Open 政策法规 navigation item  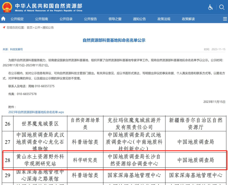tap(164, 19)
